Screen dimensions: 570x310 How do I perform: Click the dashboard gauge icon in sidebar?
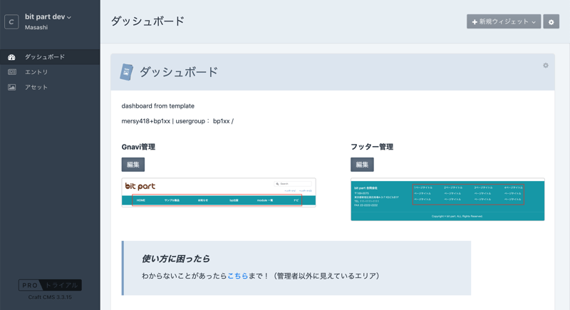click(x=12, y=57)
